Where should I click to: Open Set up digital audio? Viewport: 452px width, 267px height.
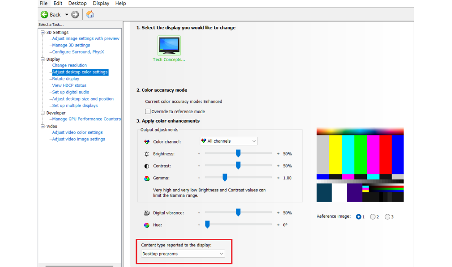click(71, 92)
